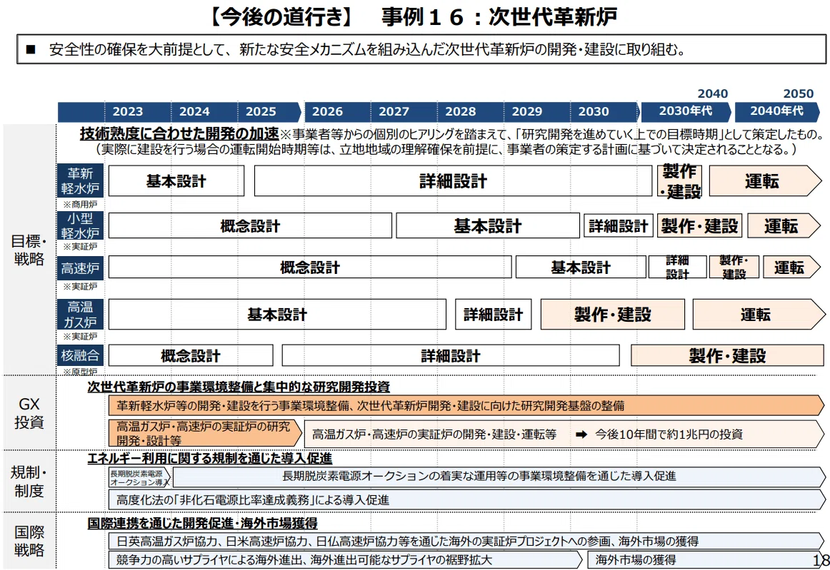Select 基本設計 box in 小型軽水炉 row
This screenshot has height=570, width=830.
[x=488, y=225]
